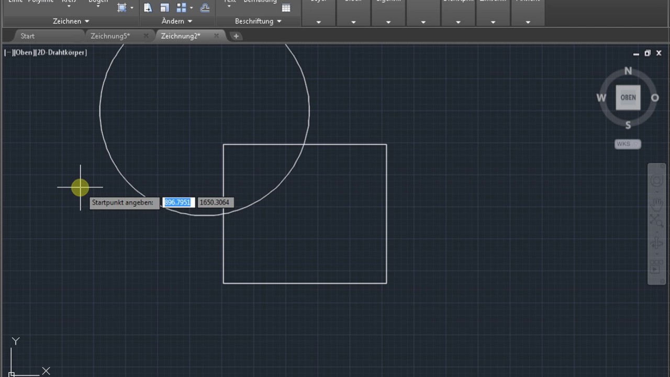Expand the Beschriftung panel
670x377 pixels.
pos(259,21)
